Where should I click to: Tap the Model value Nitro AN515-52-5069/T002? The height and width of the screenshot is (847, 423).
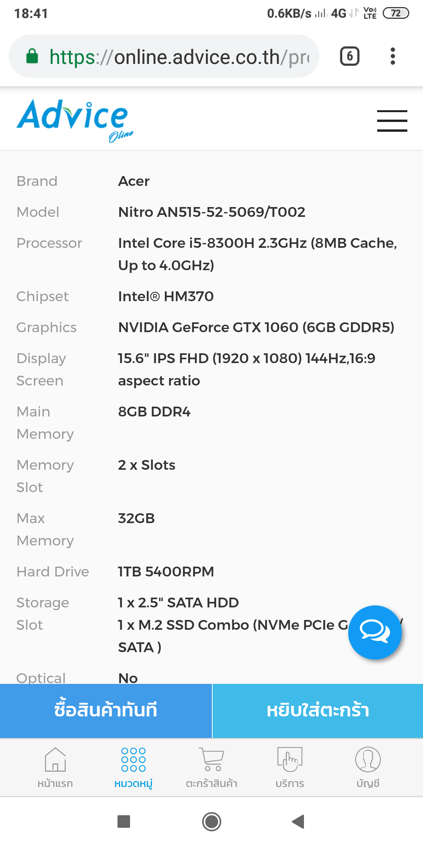pyautogui.click(x=211, y=212)
